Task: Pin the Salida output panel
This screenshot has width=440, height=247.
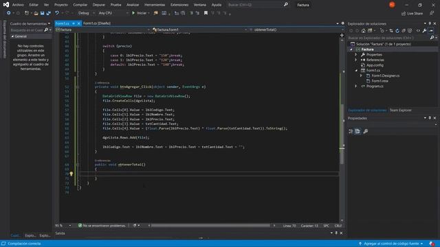Action: [x=336, y=233]
